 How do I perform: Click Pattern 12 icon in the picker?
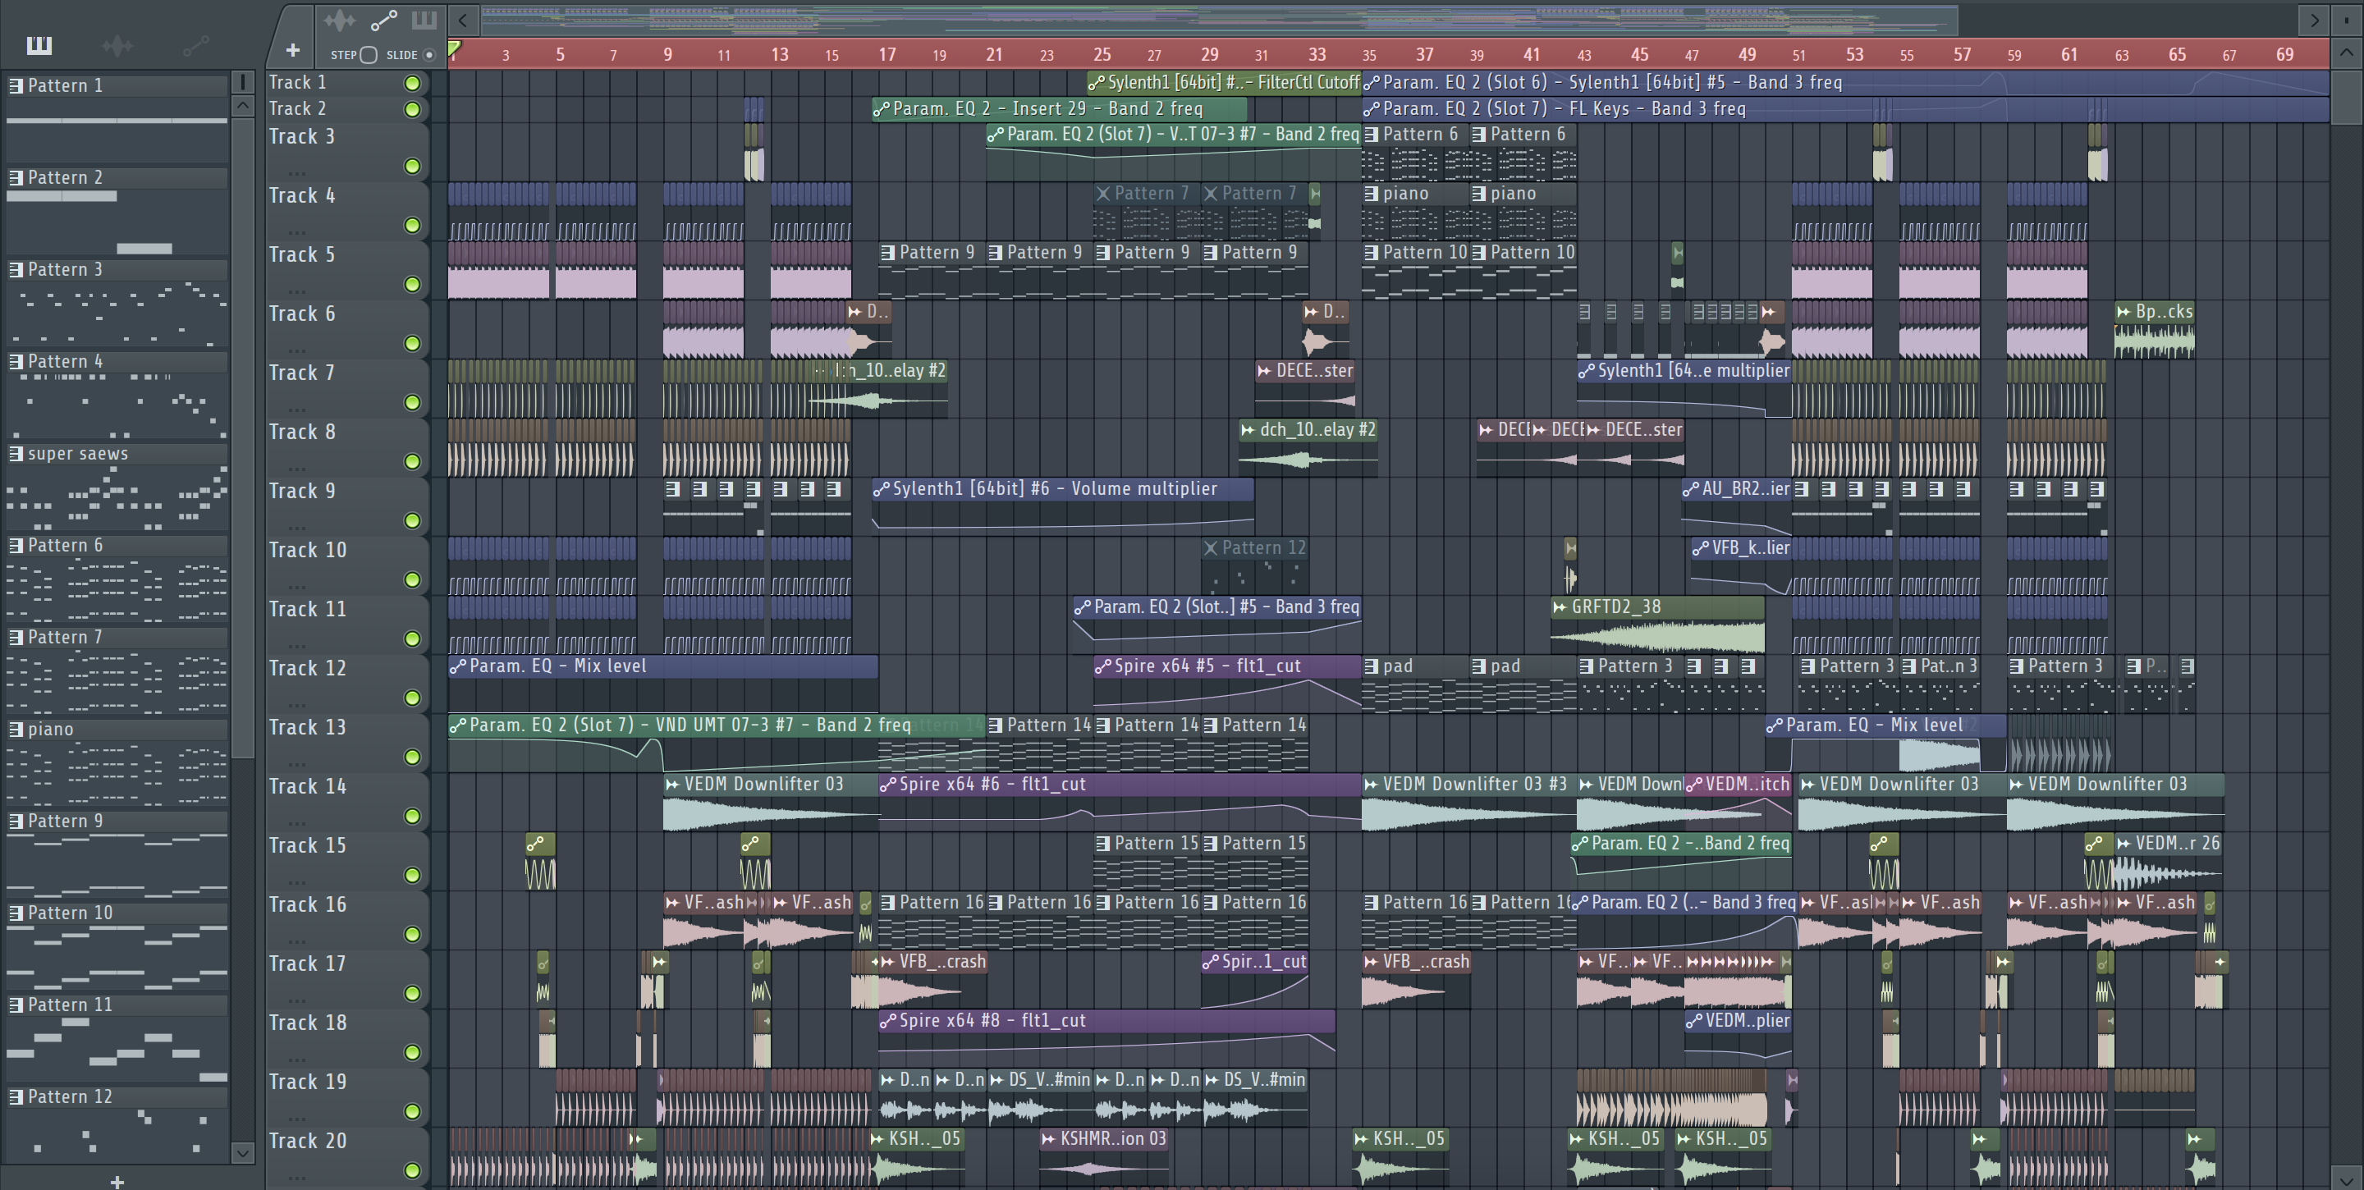click(16, 1097)
